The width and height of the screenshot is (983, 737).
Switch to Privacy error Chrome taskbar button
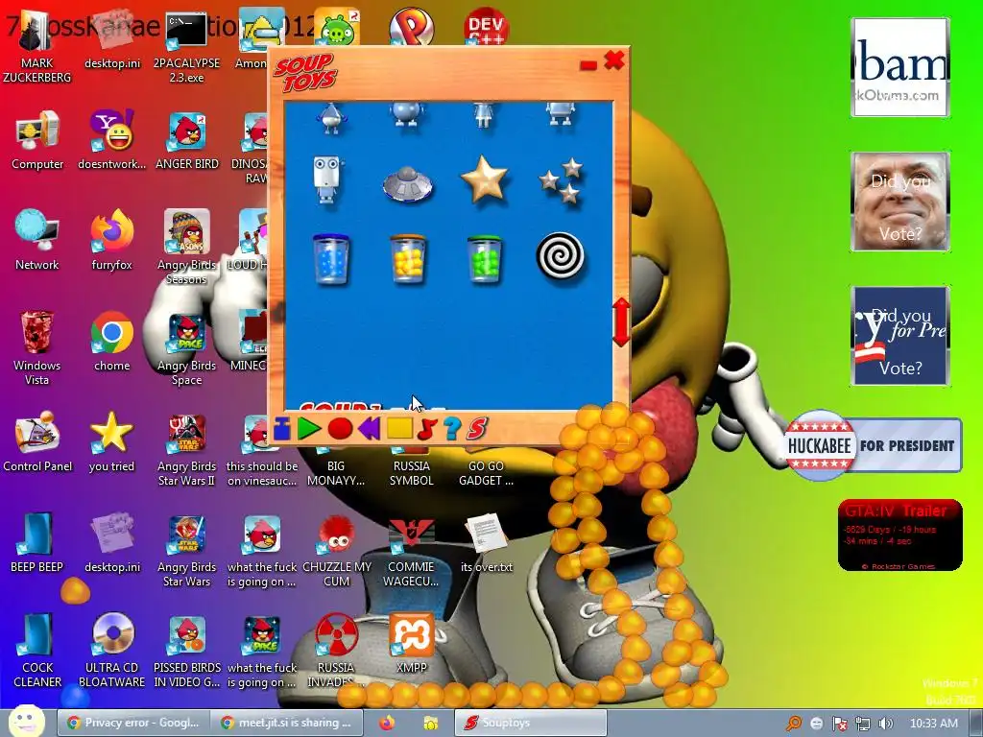pyautogui.click(x=132, y=723)
